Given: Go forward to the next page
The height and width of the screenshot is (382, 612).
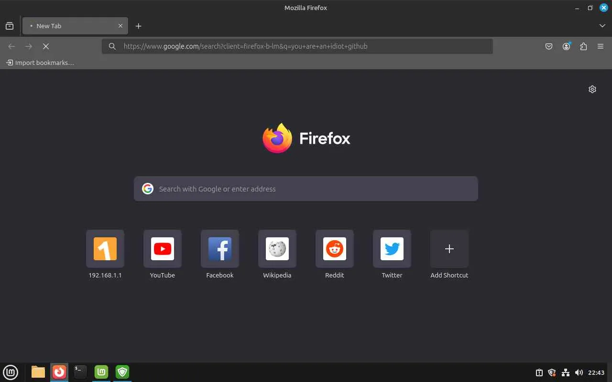Looking at the screenshot, I should (x=29, y=46).
